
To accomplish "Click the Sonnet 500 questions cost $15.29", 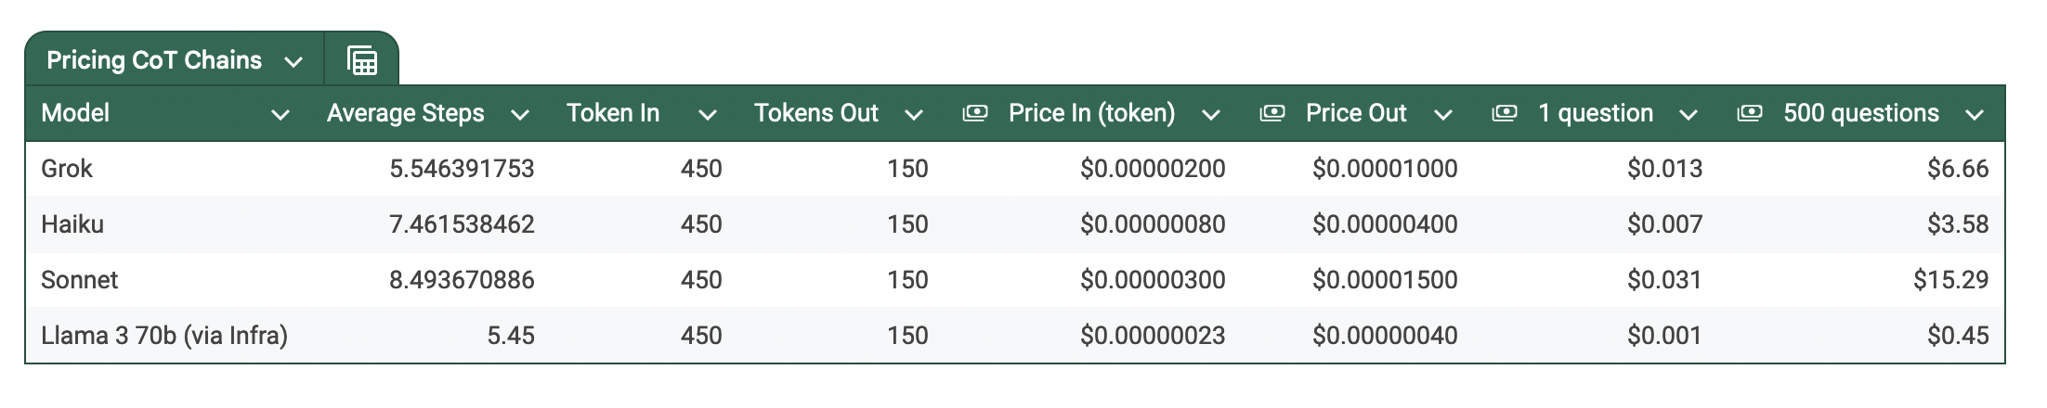I will (x=1950, y=280).
